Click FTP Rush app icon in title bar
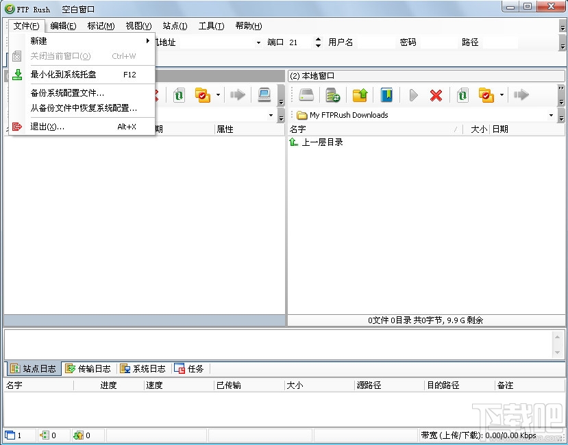This screenshot has height=445, width=568. point(10,9)
